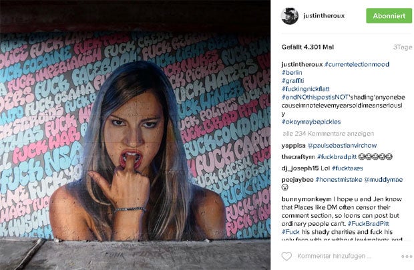This screenshot has width=414, height=270.
Task: Visit the @muddymae mention
Action: [x=383, y=180]
